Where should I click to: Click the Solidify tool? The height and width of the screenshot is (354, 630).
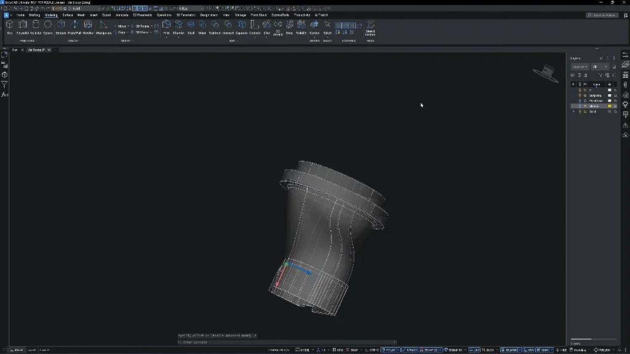click(301, 27)
